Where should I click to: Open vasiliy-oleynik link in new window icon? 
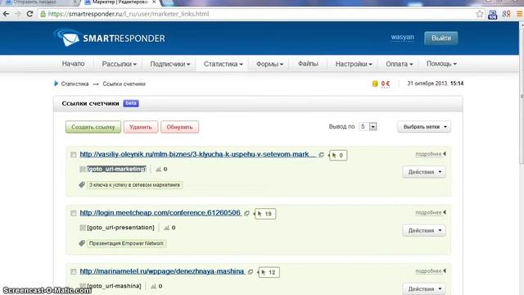point(322,155)
